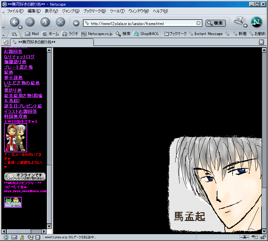The width and height of the screenshot is (268, 241).
Task: Click the ホーム home toolbar button
Action: 51,34
